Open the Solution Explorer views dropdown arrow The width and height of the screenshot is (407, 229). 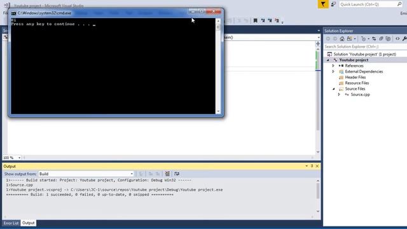pos(355,39)
